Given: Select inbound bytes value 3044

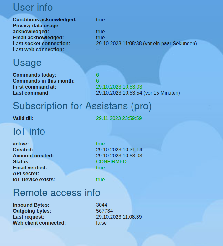Looking at the screenshot, I should (102, 205).
